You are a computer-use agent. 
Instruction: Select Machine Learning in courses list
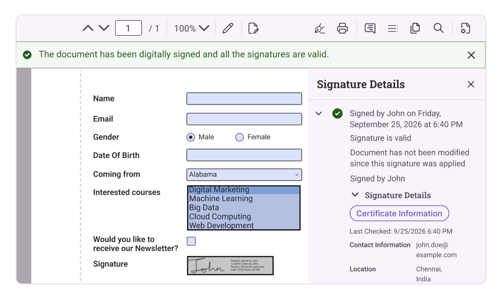tap(243, 199)
